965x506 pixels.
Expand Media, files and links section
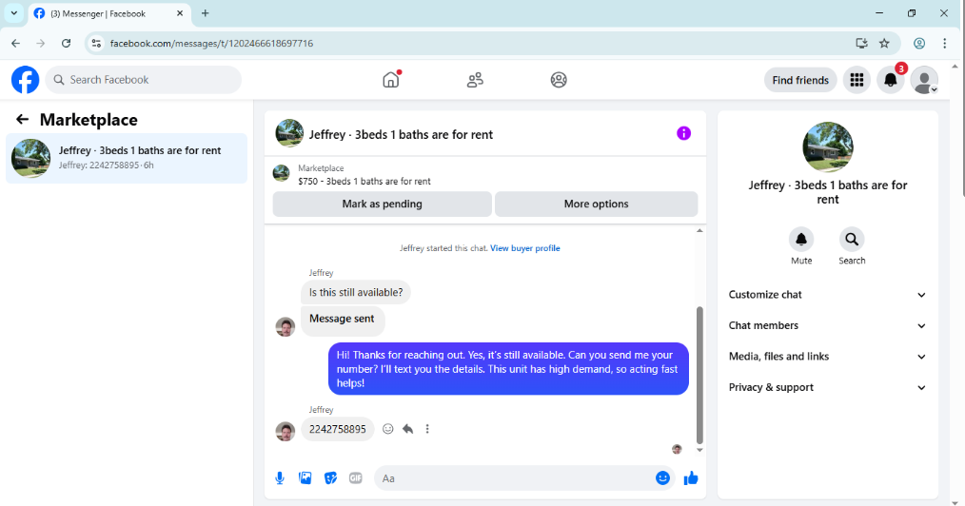pyautogui.click(x=827, y=357)
